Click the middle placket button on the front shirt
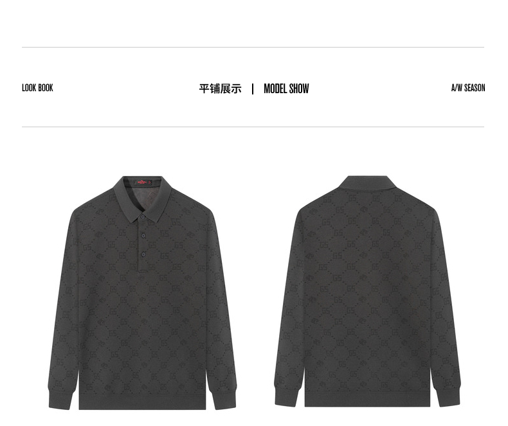 coord(143,235)
